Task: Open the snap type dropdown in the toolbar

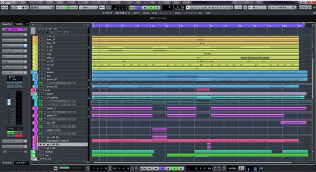Action: coord(260,8)
